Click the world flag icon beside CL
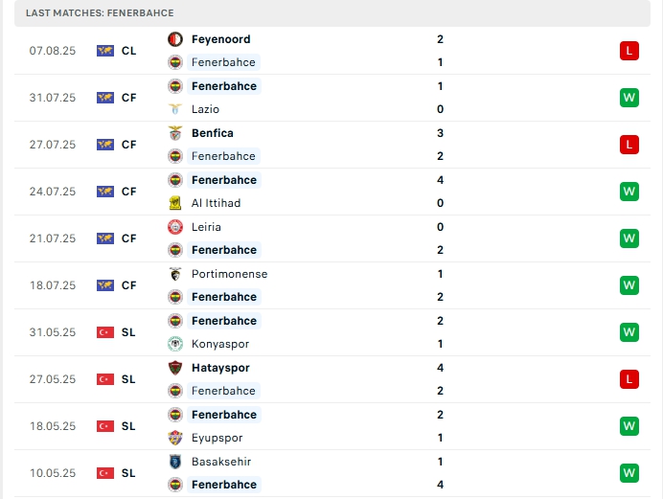The height and width of the screenshot is (499, 663). pos(105,51)
